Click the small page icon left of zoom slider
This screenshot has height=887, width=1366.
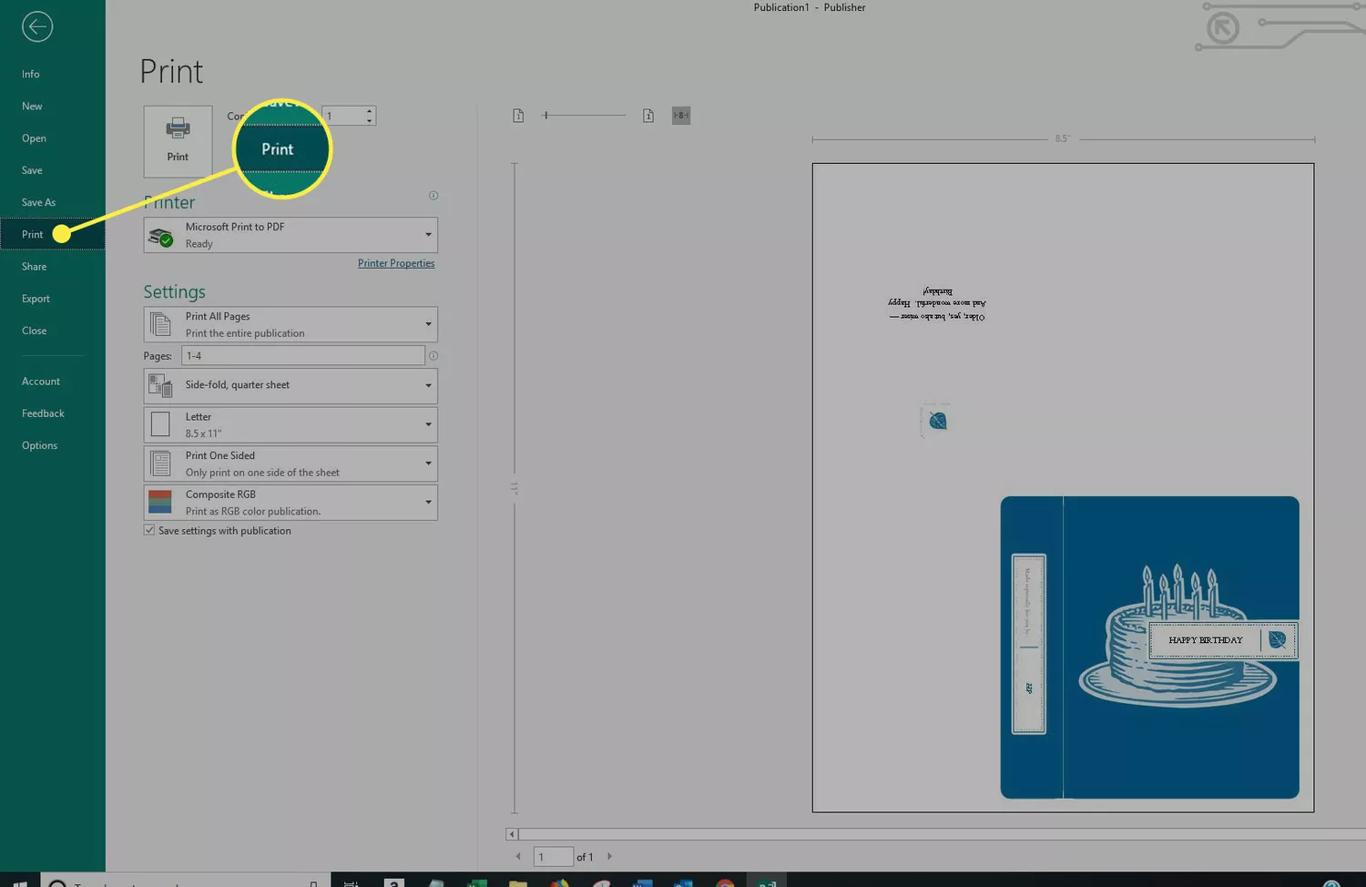(x=518, y=116)
